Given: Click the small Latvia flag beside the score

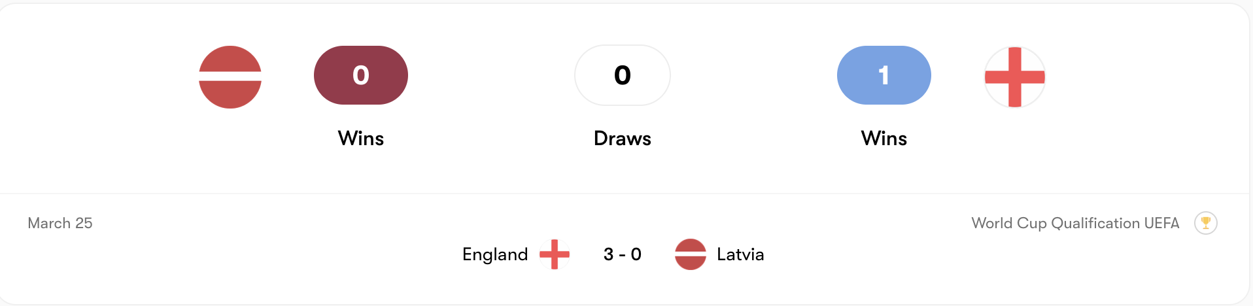Looking at the screenshot, I should pyautogui.click(x=690, y=254).
